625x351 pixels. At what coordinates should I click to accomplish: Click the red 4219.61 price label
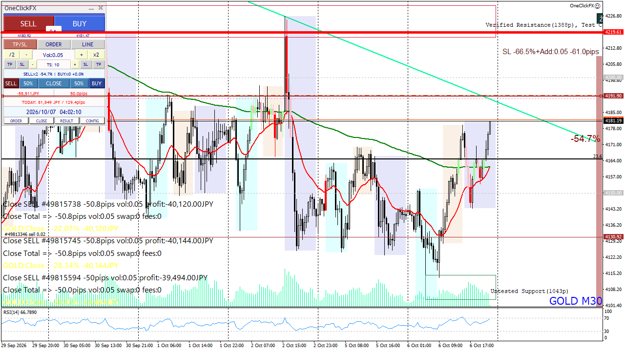614,32
